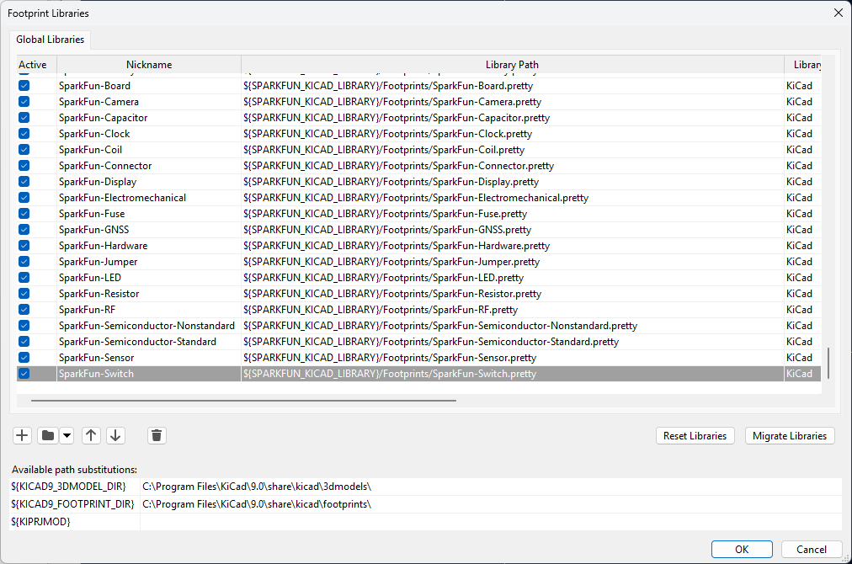Toggle Active checkbox for SparkFun-Clock
Image resolution: width=852 pixels, height=564 pixels.
[x=24, y=134]
